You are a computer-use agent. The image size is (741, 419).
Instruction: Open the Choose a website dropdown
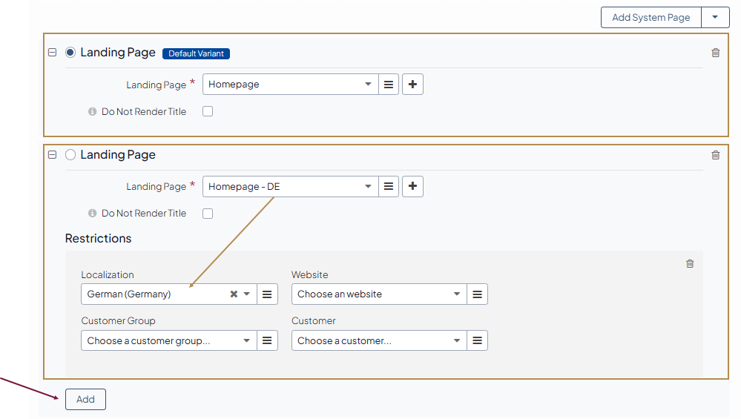378,294
